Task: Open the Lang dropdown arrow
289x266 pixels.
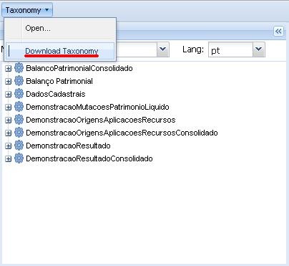Action: (258, 49)
